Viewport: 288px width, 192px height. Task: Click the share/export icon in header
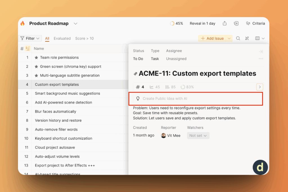(x=224, y=24)
